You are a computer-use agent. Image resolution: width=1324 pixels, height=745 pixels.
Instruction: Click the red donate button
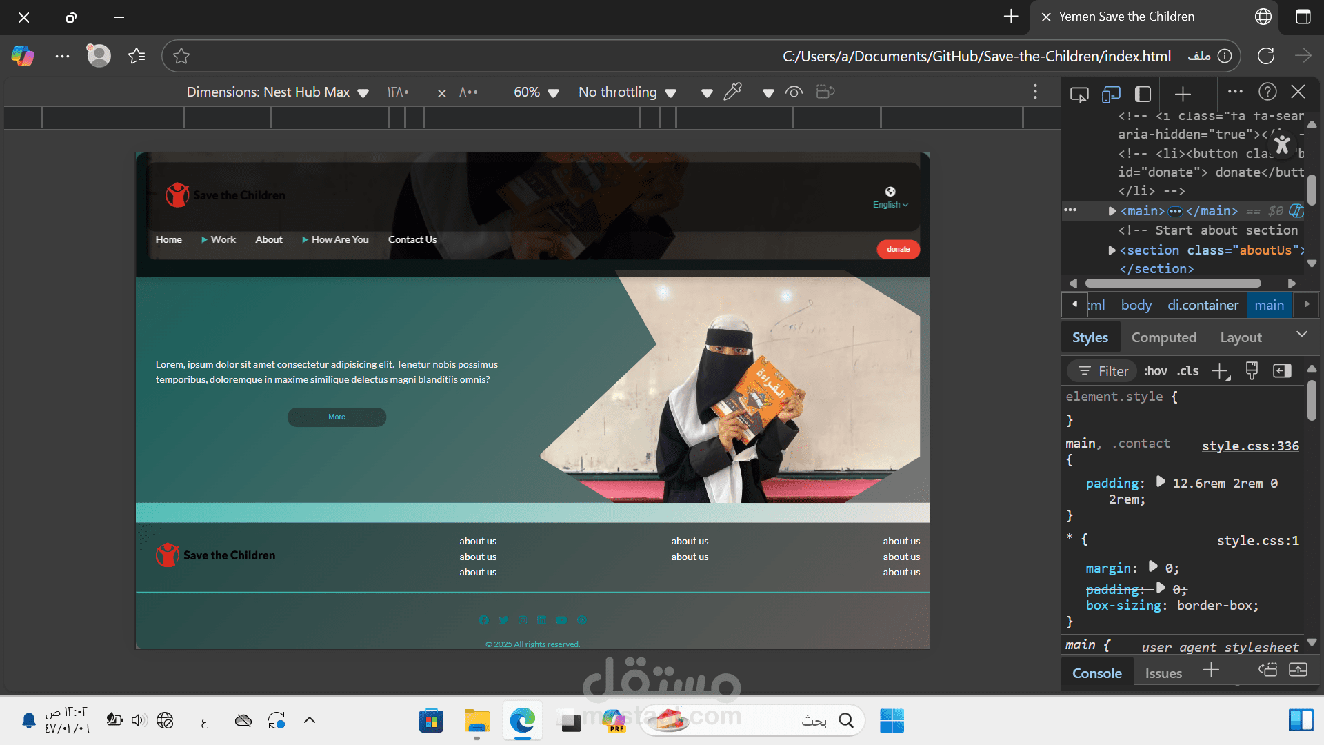point(898,249)
